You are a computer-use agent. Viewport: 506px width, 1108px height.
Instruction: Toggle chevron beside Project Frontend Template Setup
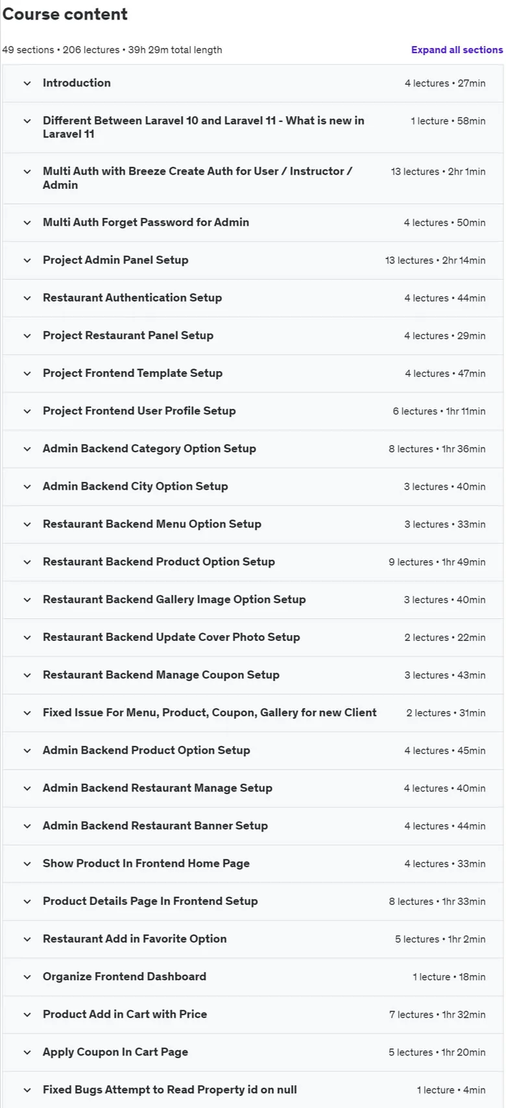27,373
